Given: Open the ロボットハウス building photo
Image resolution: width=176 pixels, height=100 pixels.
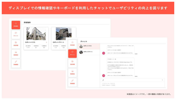Looking at the screenshot, I should pos(36,34).
